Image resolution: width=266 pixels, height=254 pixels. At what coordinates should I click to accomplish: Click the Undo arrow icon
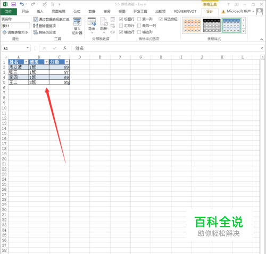pos(22,4)
